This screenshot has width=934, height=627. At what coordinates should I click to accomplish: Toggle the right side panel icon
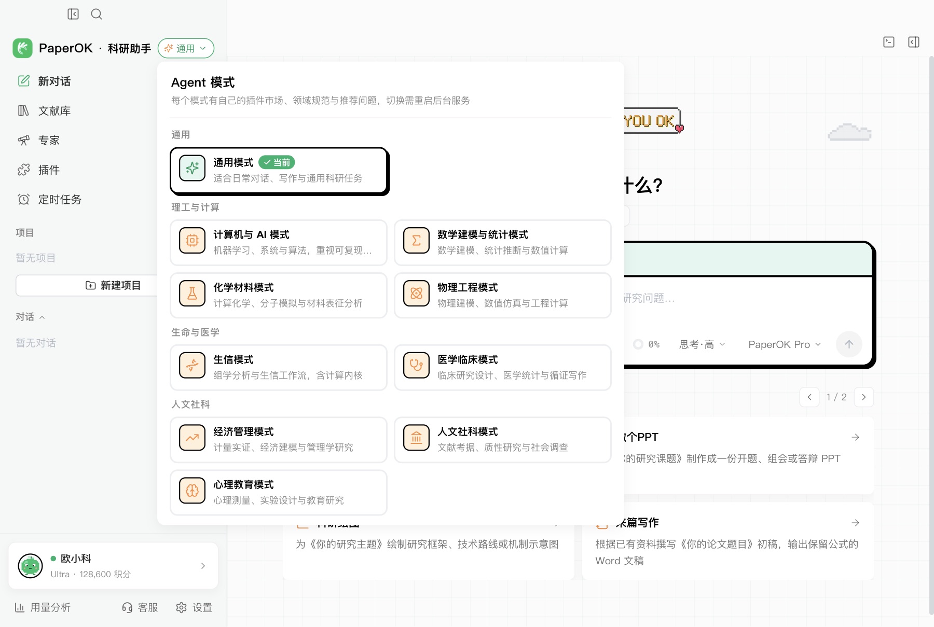pos(914,42)
